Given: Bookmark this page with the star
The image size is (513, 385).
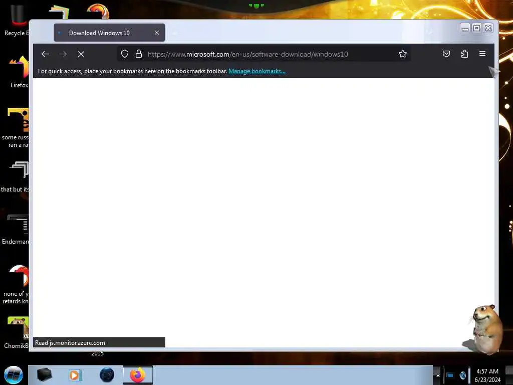Looking at the screenshot, I should point(403,54).
